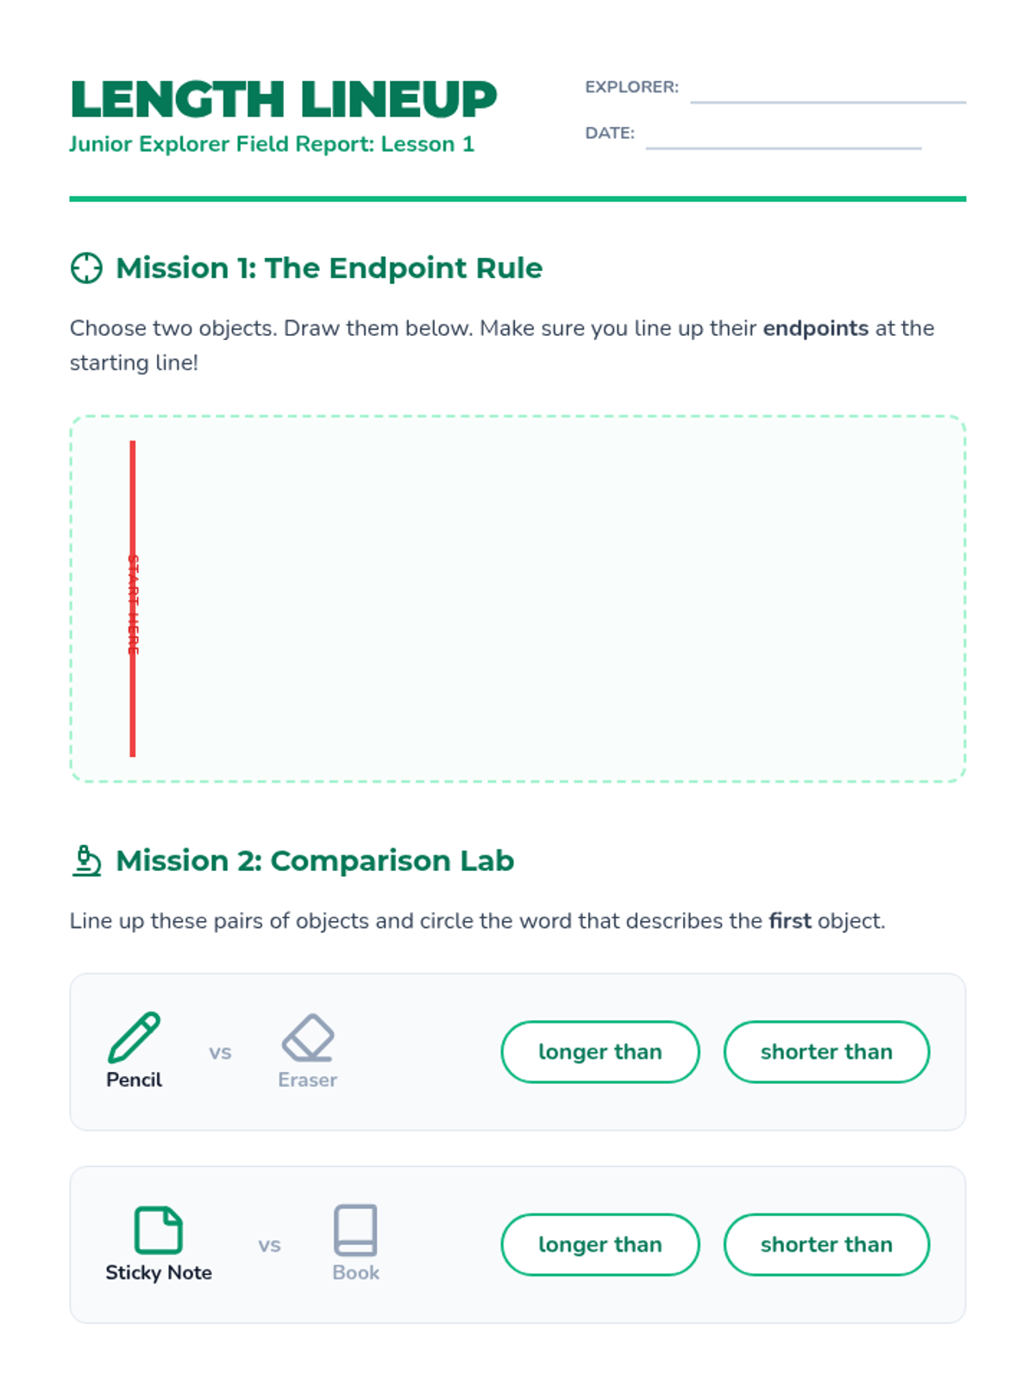Click the crosshair icon beside Mission 1

86,268
